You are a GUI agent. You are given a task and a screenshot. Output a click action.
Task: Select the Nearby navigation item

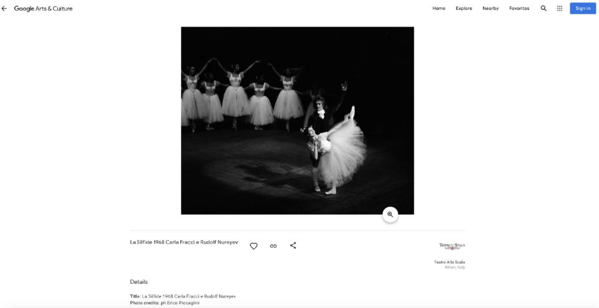[490, 8]
